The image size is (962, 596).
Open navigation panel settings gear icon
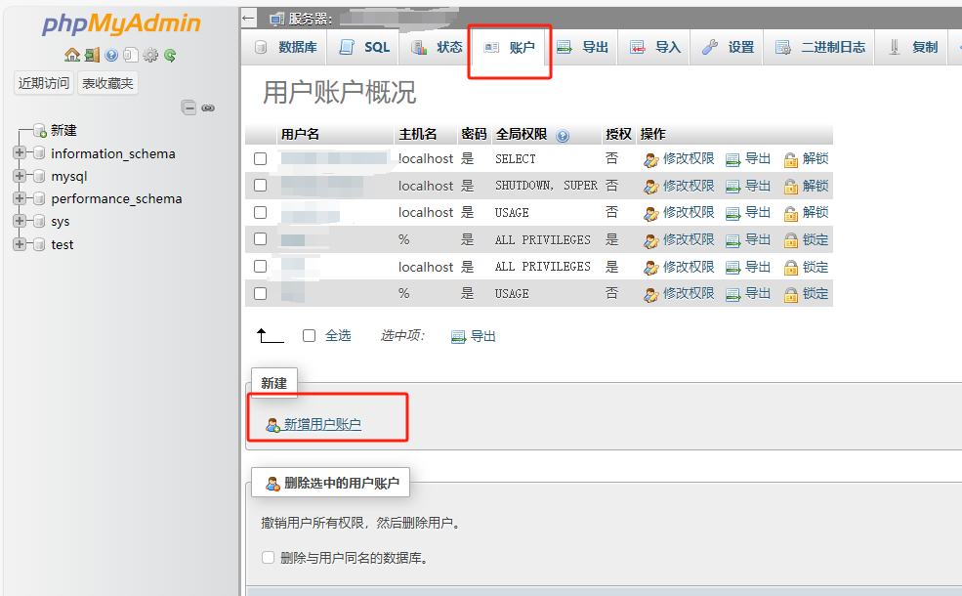coord(150,55)
